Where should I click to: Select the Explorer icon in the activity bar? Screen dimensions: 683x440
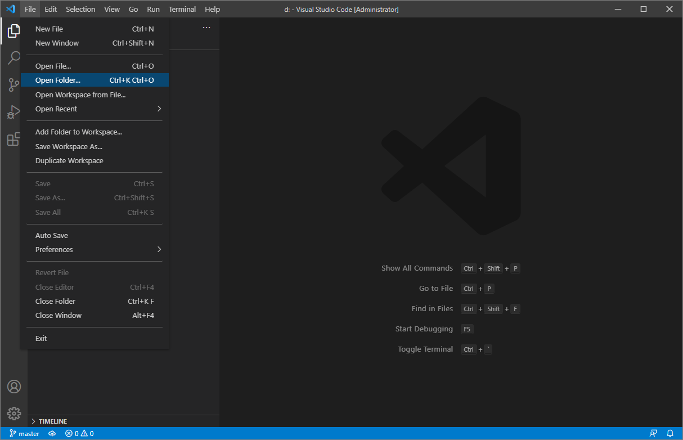[14, 31]
